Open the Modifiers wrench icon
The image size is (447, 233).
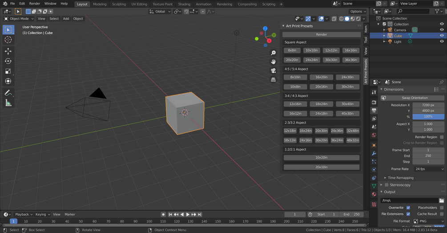[374, 154]
